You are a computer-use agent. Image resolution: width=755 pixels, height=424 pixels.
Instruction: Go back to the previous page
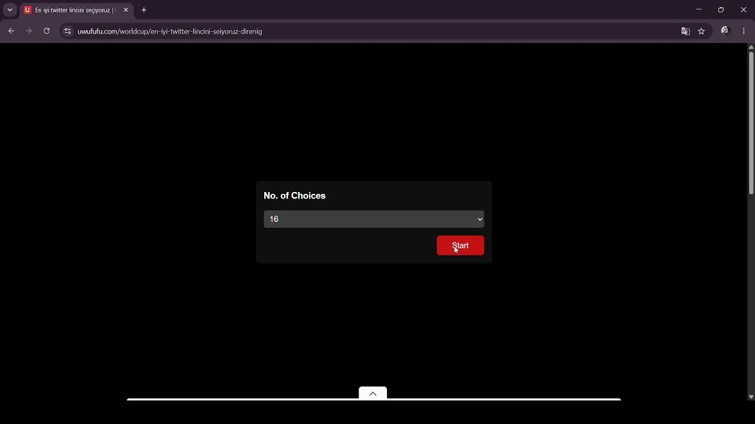click(11, 31)
